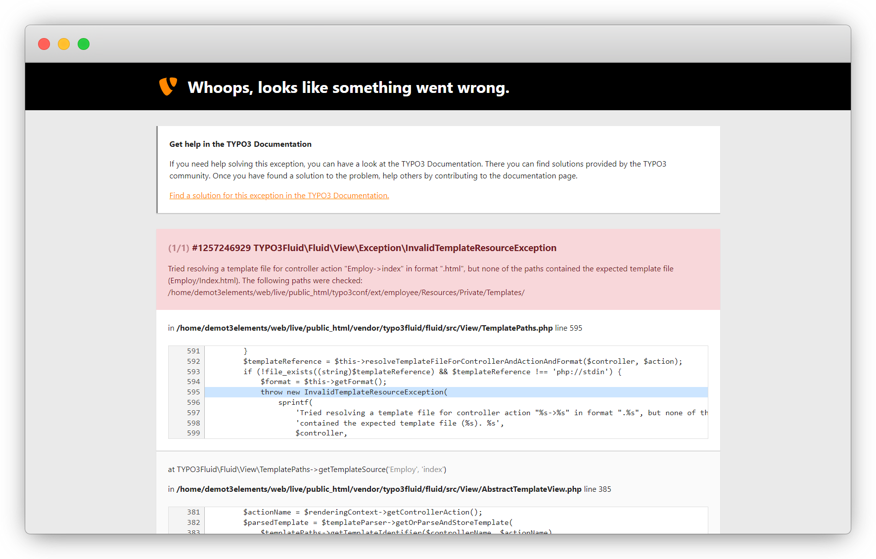The image size is (876, 559).
Task: Maximize the window using the green button
Action: pos(84,44)
